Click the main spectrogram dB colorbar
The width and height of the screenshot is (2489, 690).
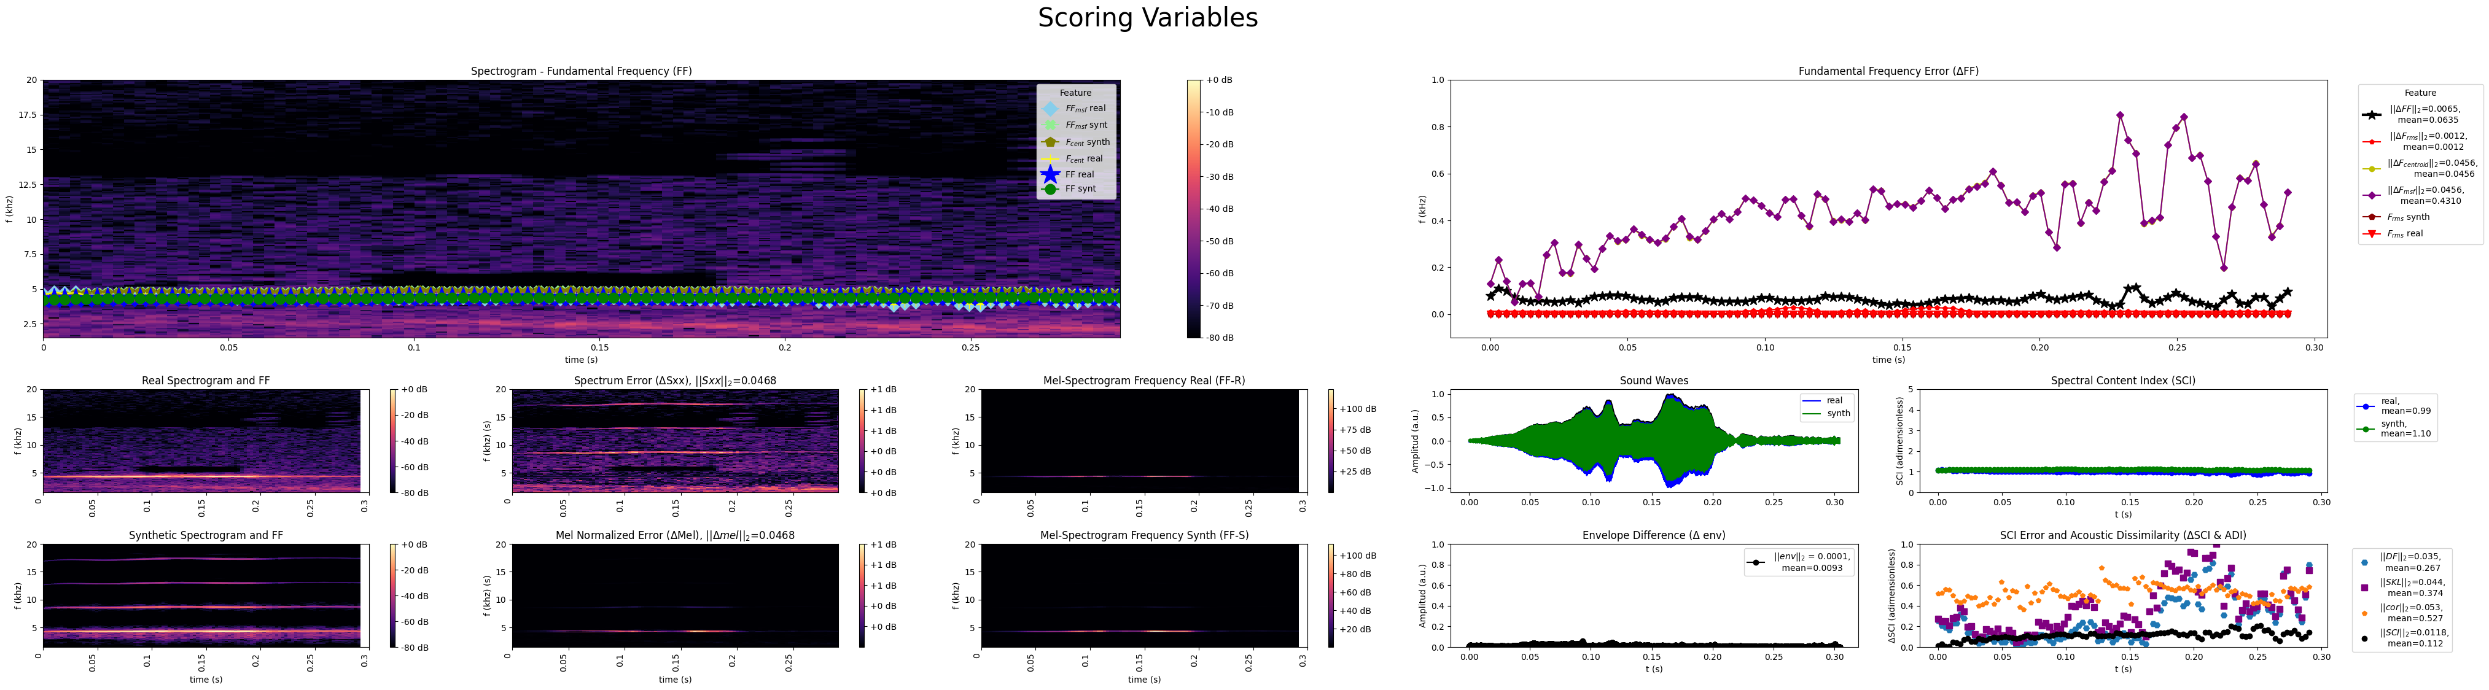(1193, 209)
